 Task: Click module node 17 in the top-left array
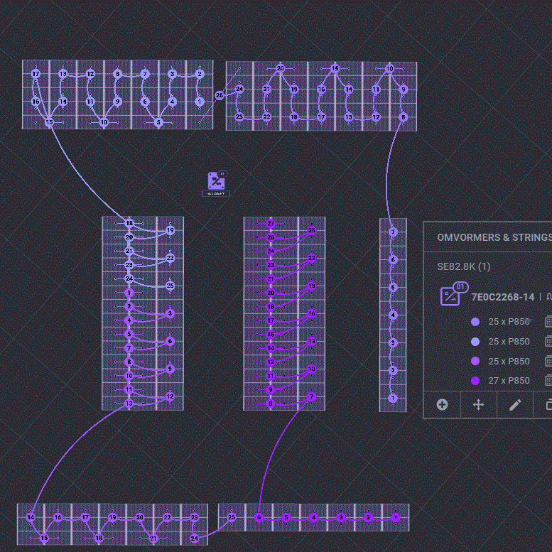click(36, 74)
